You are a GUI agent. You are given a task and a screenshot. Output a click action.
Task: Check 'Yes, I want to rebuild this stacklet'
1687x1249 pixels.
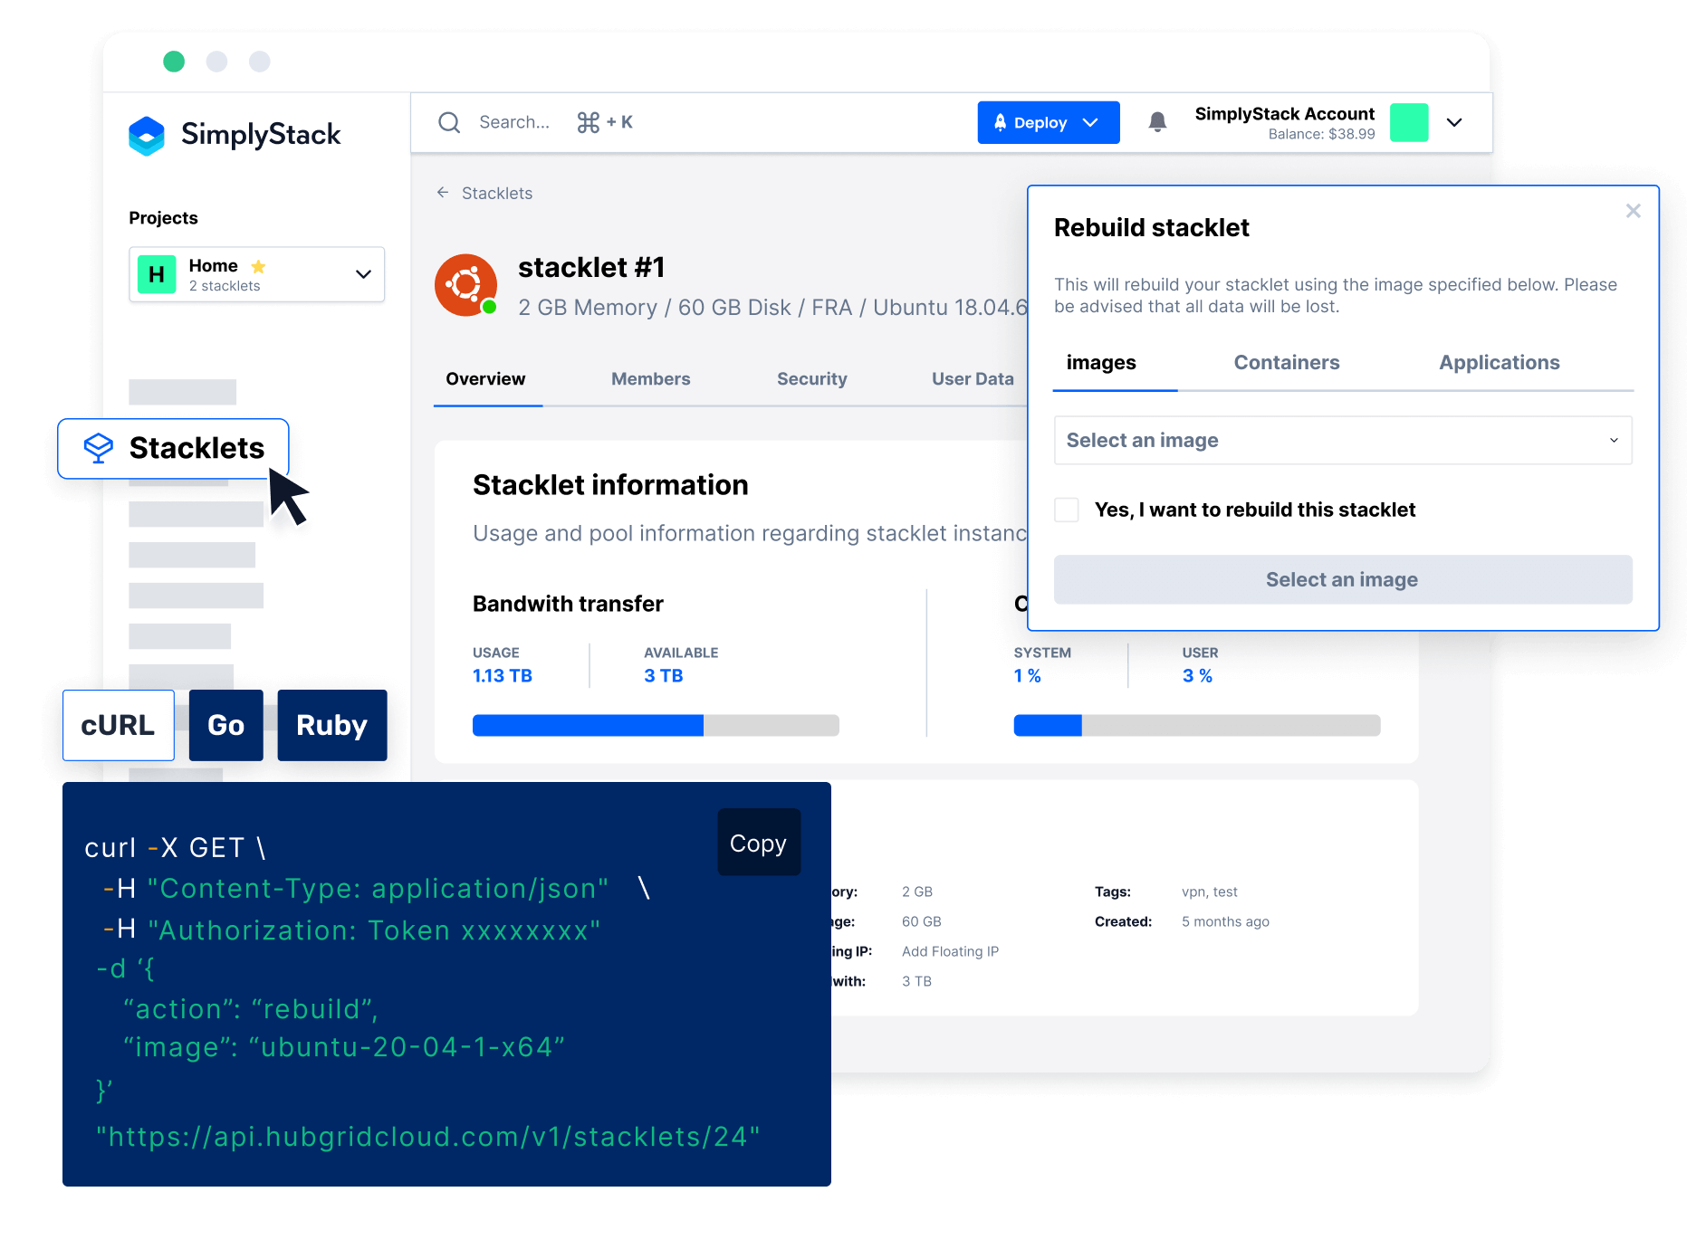pos(1067,510)
